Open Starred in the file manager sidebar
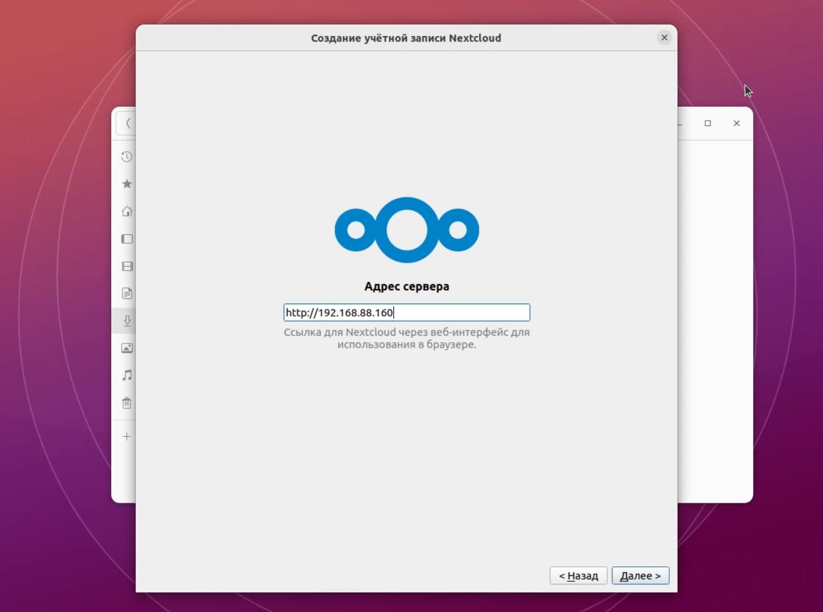Viewport: 823px width, 612px height. 127,184
